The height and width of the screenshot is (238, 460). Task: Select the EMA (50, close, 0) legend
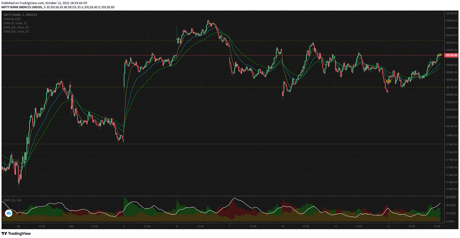(15, 32)
